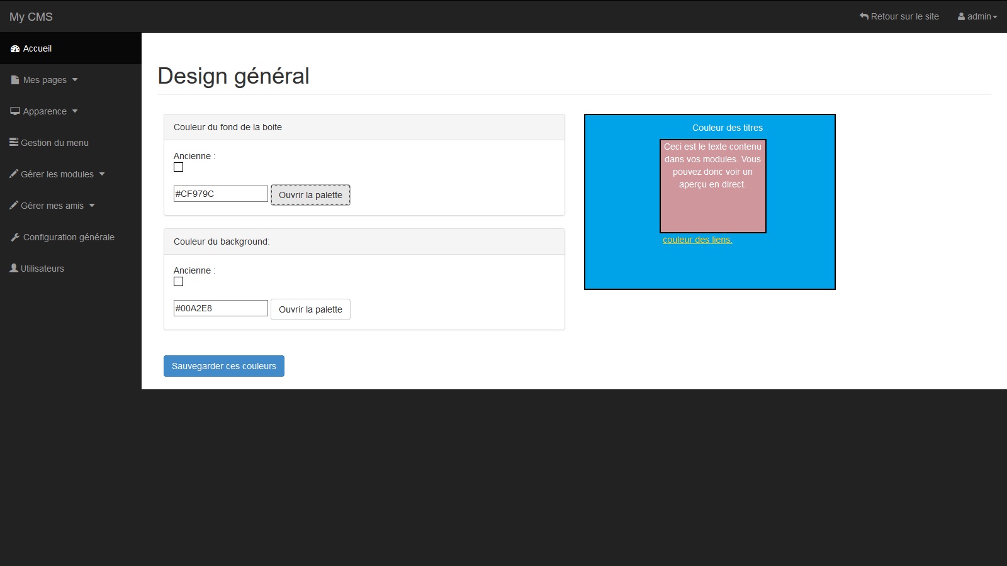Viewport: 1007px width, 566px height.
Task: Expand the Mes pages dropdown caret
Action: (75, 80)
